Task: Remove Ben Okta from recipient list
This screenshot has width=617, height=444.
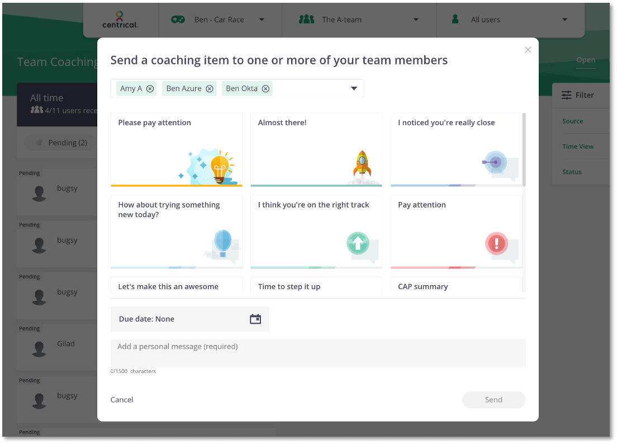Action: point(265,88)
